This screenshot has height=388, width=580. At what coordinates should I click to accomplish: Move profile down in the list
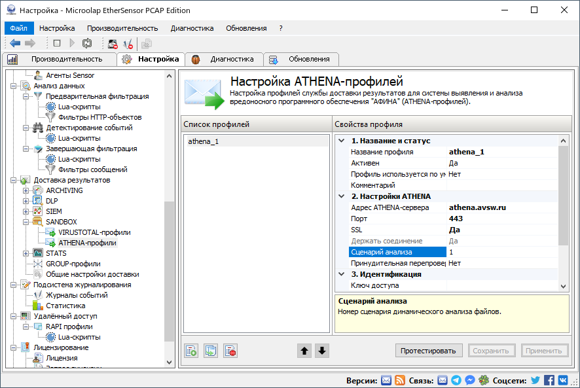coord(321,350)
